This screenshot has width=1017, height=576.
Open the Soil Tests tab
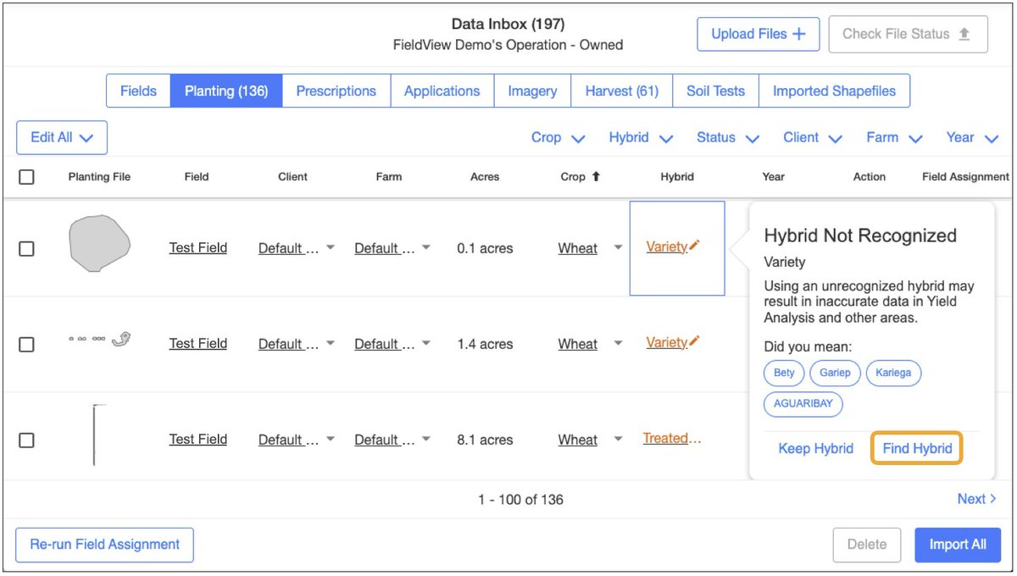pos(715,91)
